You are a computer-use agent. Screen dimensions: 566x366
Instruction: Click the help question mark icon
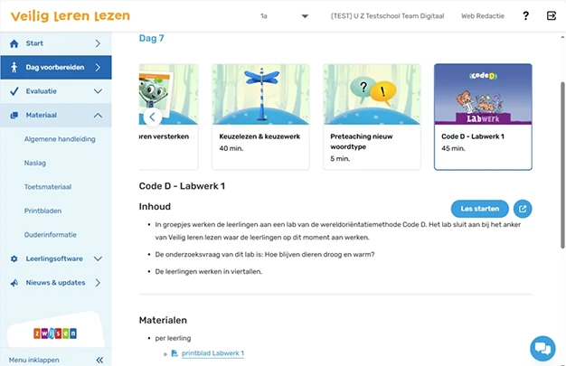coord(525,16)
